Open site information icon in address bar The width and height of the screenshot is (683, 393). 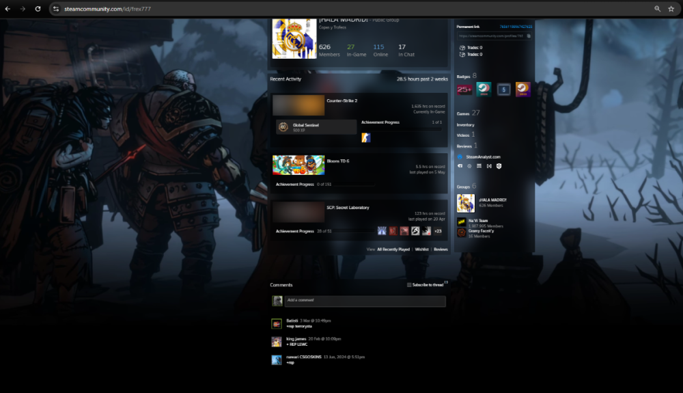pyautogui.click(x=56, y=9)
